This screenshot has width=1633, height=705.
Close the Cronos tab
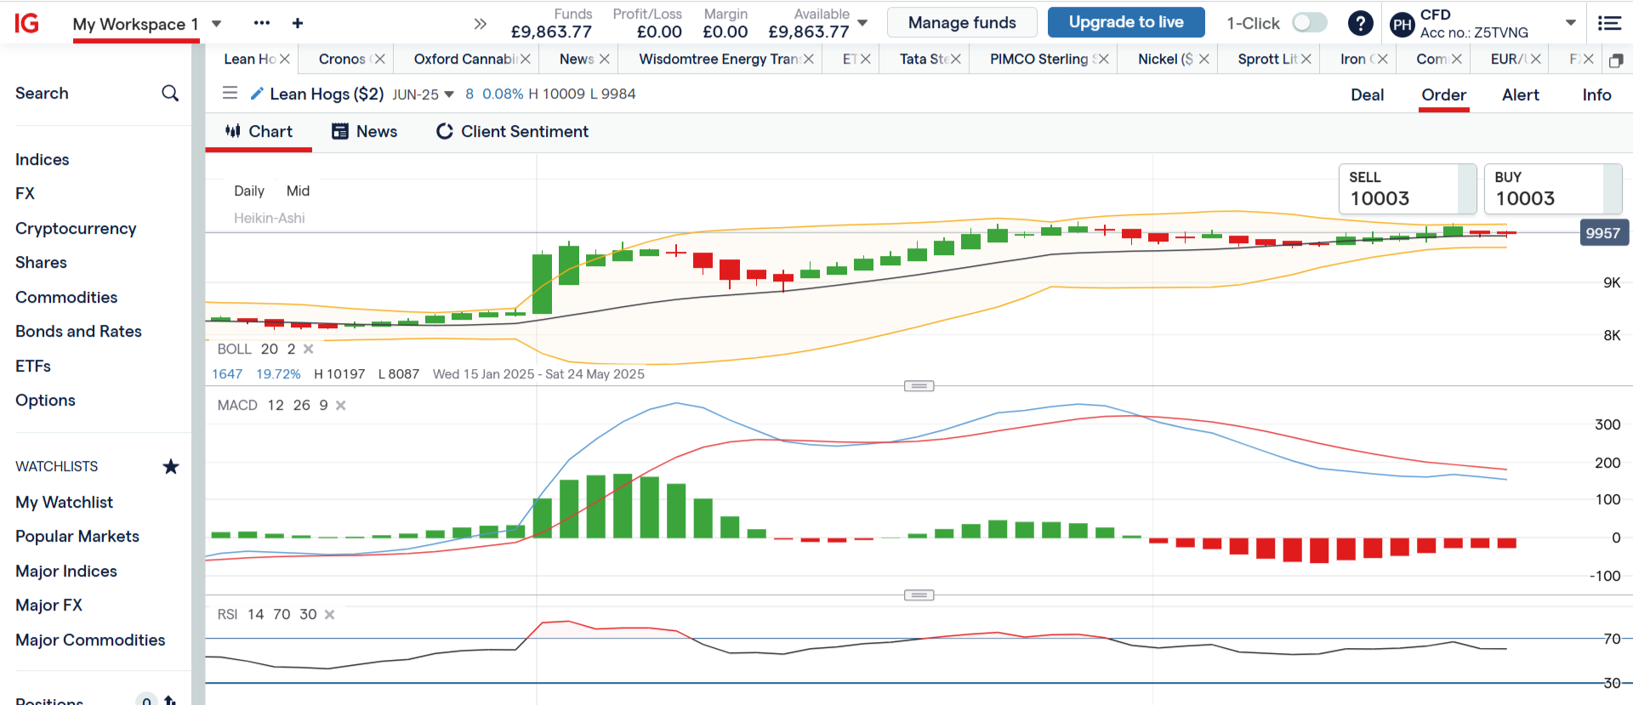pyautogui.click(x=380, y=59)
